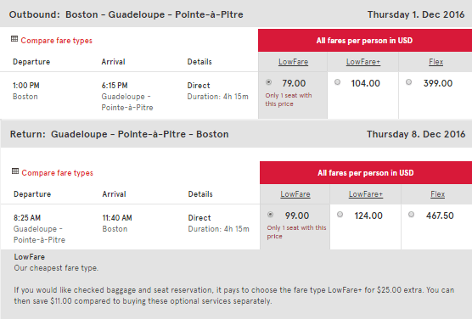Screen dimensions: 472x319
Task: Select outbound Flex 399.00 radio button
Action: click(408, 81)
